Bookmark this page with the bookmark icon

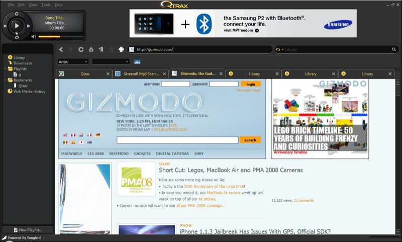[101, 49]
